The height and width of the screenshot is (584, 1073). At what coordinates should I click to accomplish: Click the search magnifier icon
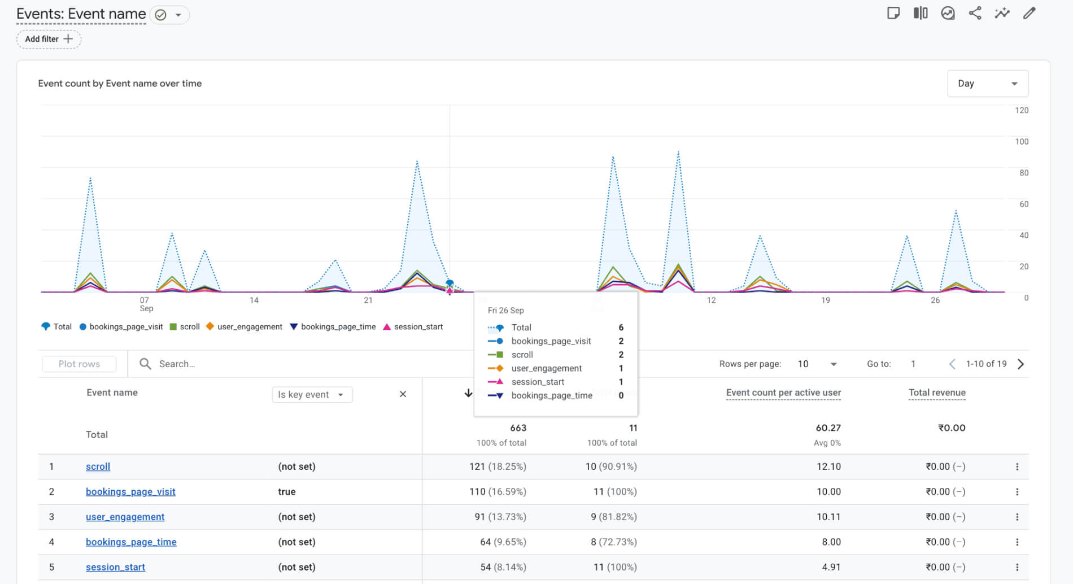coord(145,364)
